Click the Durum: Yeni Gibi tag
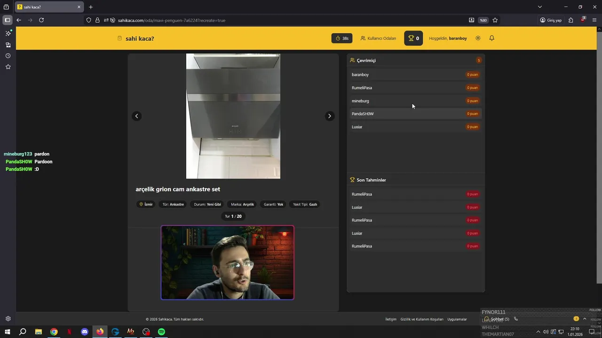Image resolution: width=602 pixels, height=338 pixels. click(207, 204)
